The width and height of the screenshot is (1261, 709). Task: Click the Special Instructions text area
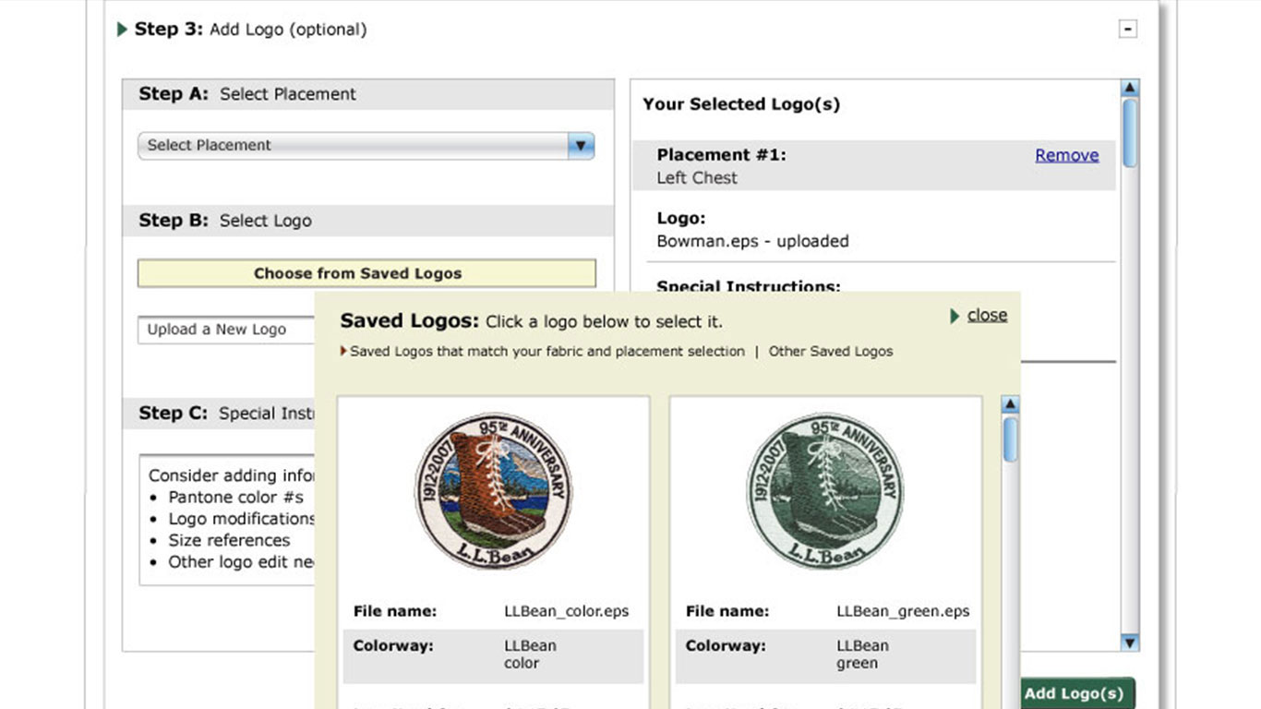(x=227, y=520)
